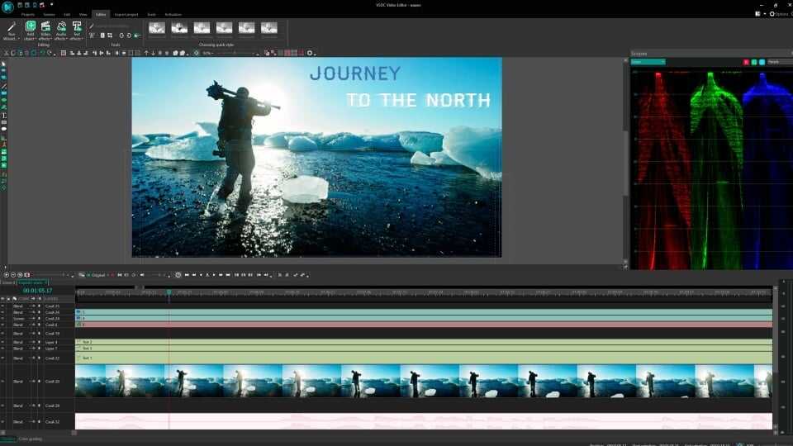Viewport: 793px width, 446px height.
Task: Select the first quick style thumbnail
Action: click(157, 29)
